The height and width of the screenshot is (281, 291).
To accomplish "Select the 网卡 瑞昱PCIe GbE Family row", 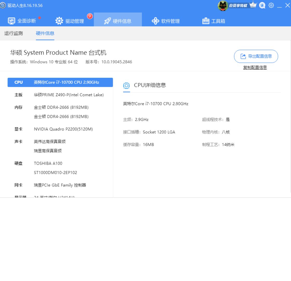I will tap(60, 185).
